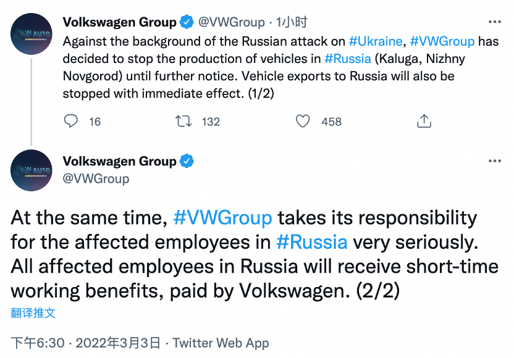Click the retweet icon with 132 retweets
This screenshot has width=514, height=358.
[184, 121]
